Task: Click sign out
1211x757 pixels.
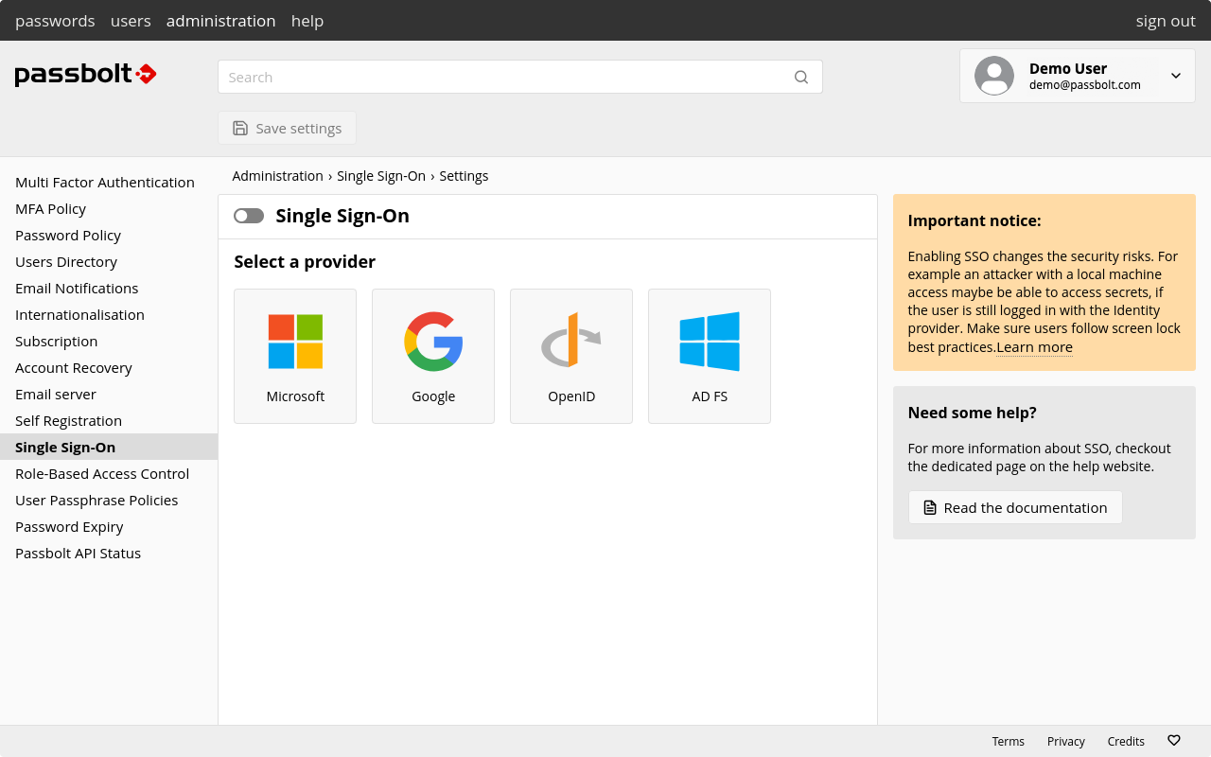Action: click(x=1166, y=21)
